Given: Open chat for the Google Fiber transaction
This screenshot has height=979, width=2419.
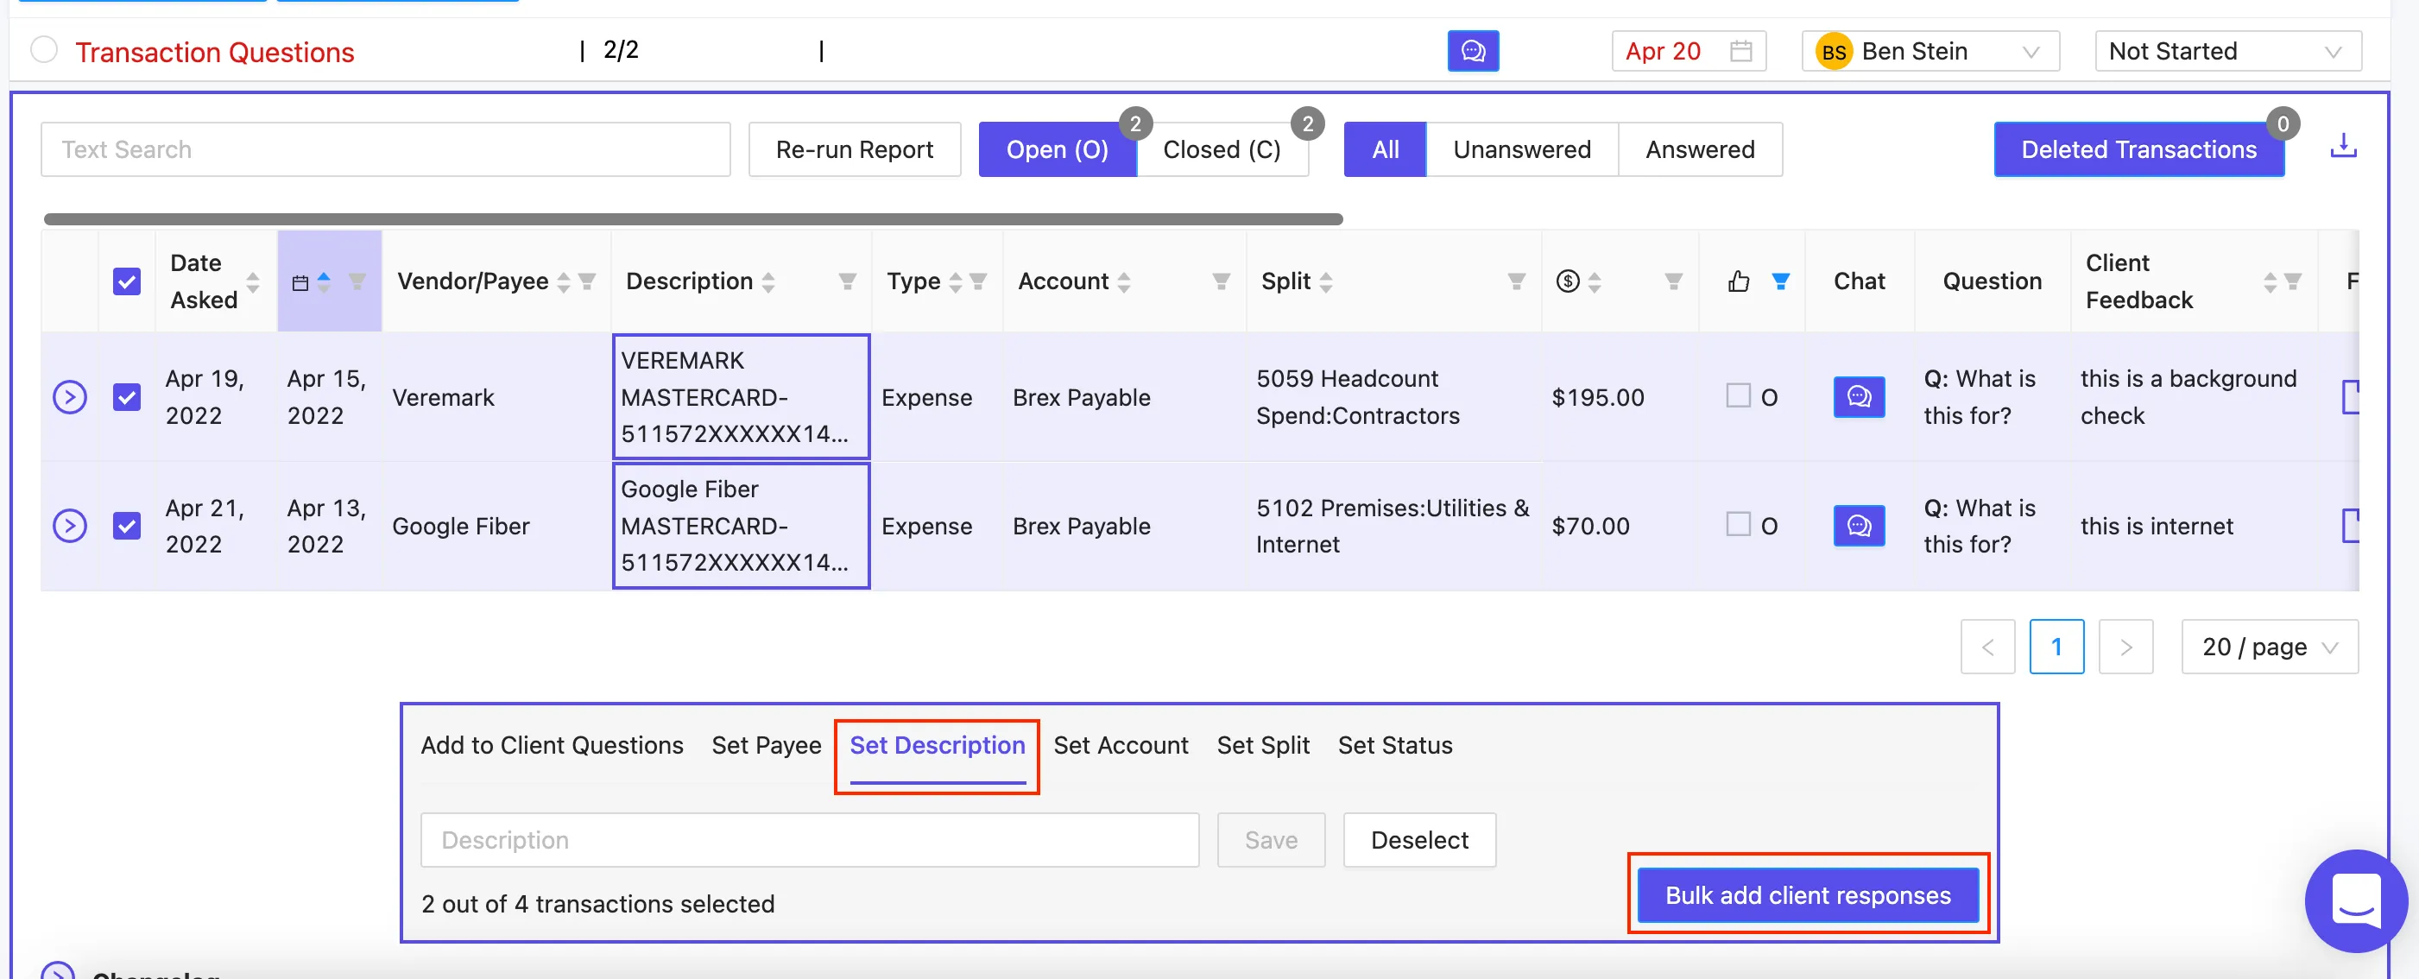Looking at the screenshot, I should point(1859,526).
